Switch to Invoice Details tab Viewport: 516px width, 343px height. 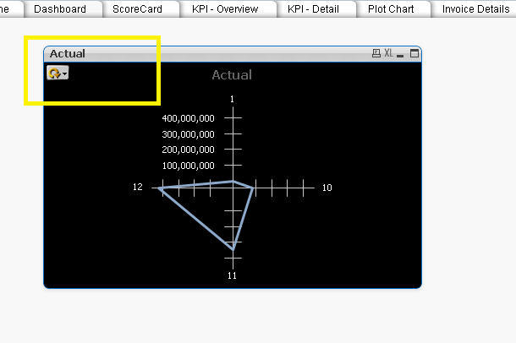click(475, 8)
